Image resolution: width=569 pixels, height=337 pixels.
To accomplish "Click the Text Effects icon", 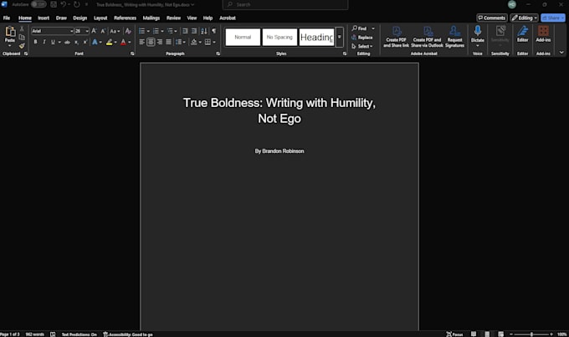I will coord(95,42).
